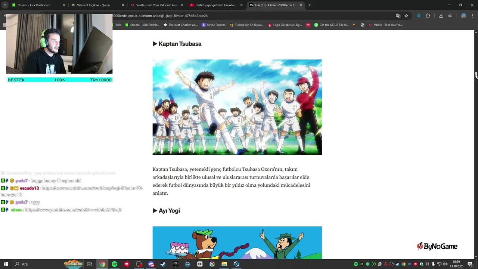This screenshot has height=269, width=478.
Task: Open the Chrome three-dot menu
Action: click(472, 16)
